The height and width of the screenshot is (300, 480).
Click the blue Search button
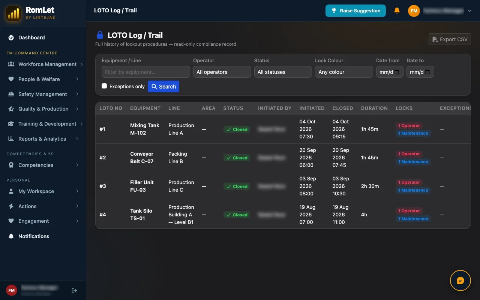[x=163, y=86]
